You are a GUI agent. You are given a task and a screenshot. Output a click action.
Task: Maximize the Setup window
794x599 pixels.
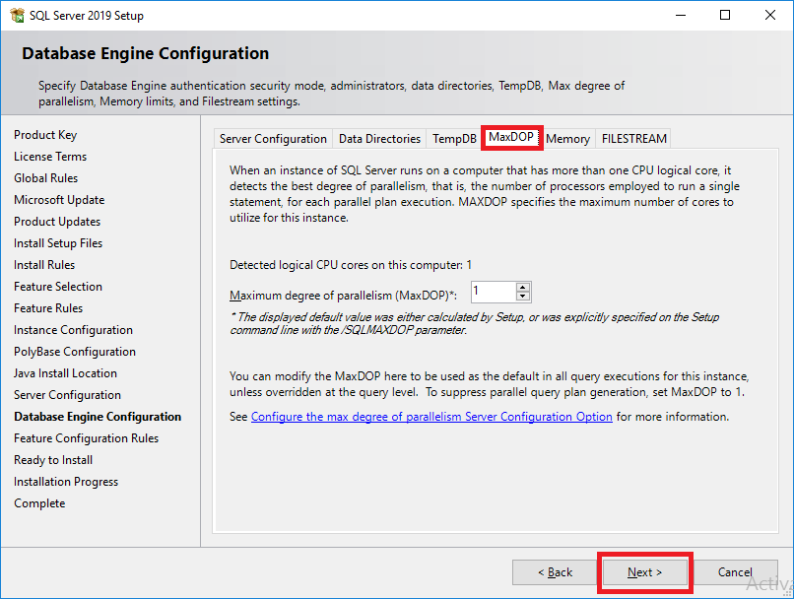click(725, 15)
